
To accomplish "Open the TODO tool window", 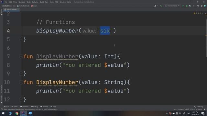I will [x=15, y=107].
